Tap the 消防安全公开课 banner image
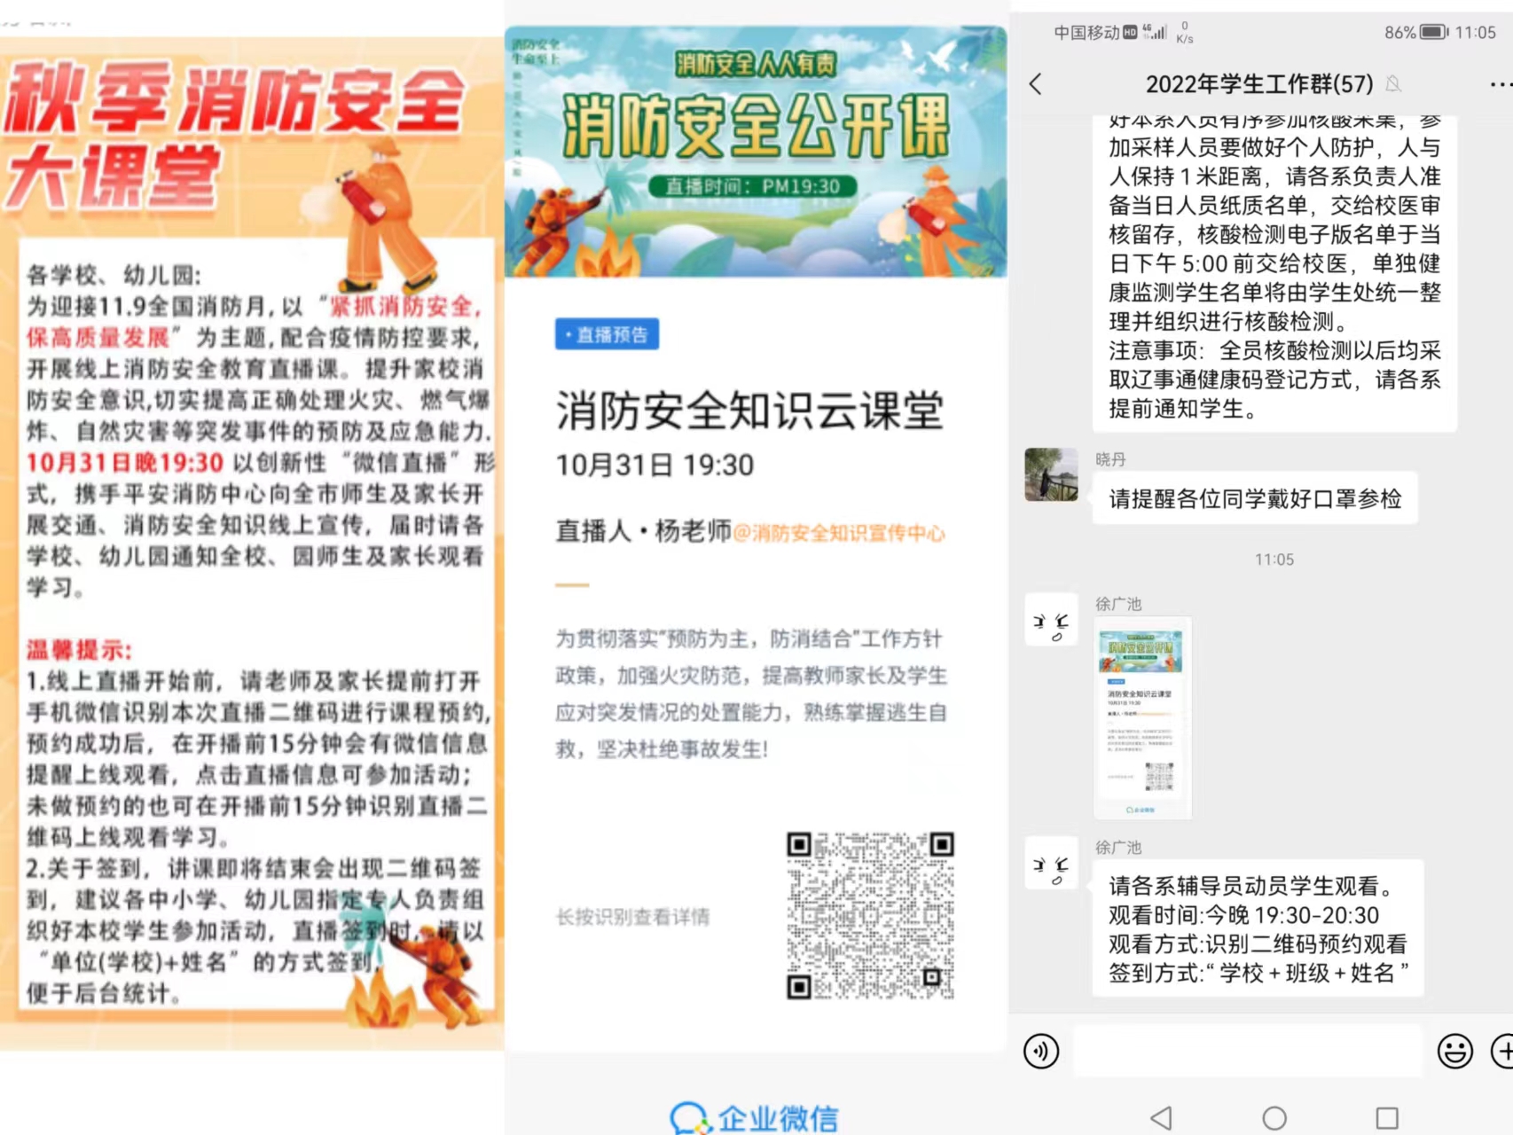Image resolution: width=1513 pixels, height=1135 pixels. click(756, 152)
